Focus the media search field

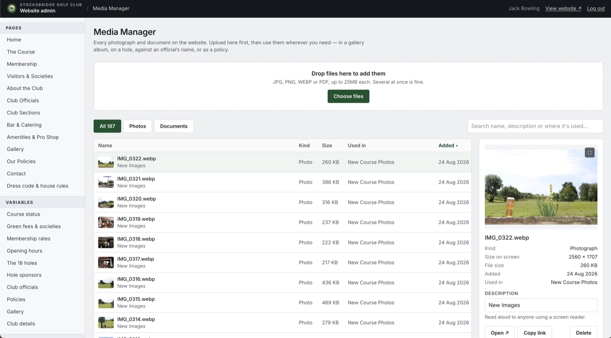pyautogui.click(x=535, y=126)
